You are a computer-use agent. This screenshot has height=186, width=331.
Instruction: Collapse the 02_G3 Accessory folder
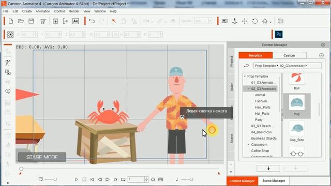click(249, 89)
